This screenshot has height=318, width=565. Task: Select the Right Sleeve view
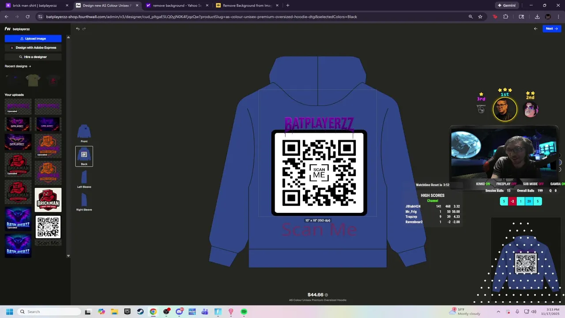click(x=84, y=202)
